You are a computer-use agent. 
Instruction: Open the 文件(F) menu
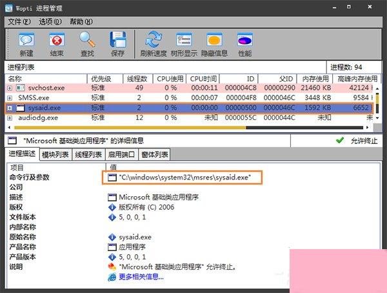click(19, 22)
